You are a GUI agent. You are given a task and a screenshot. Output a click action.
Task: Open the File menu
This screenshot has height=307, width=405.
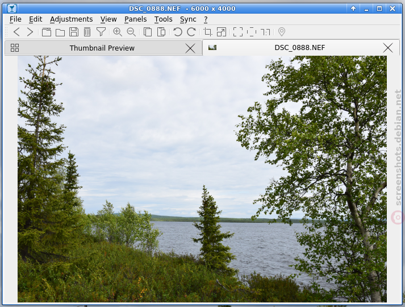pos(15,19)
